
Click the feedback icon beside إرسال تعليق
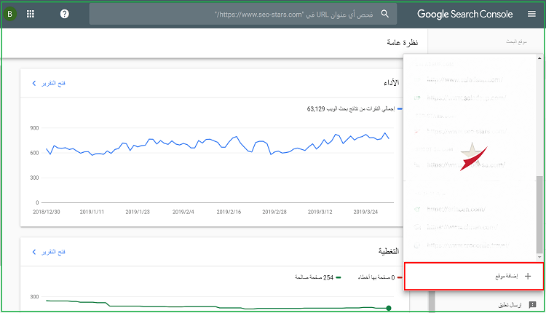pos(532,305)
